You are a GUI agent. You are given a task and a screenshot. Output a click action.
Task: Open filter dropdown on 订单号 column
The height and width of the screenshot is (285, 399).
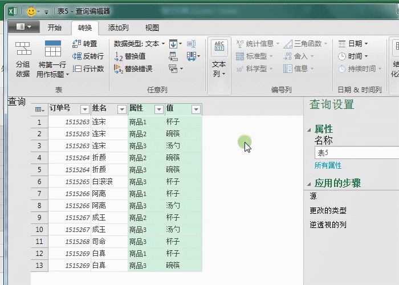tap(84, 109)
